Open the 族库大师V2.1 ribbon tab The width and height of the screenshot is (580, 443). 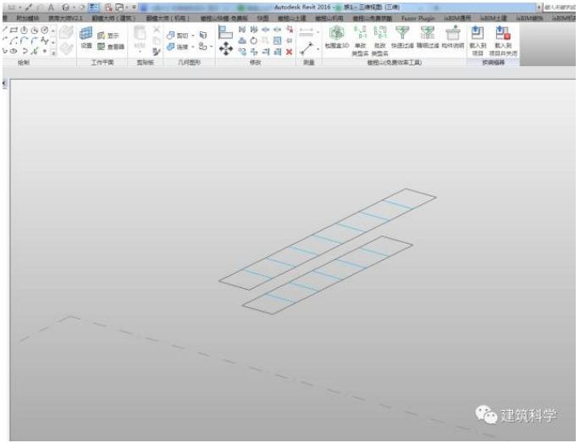click(65, 18)
